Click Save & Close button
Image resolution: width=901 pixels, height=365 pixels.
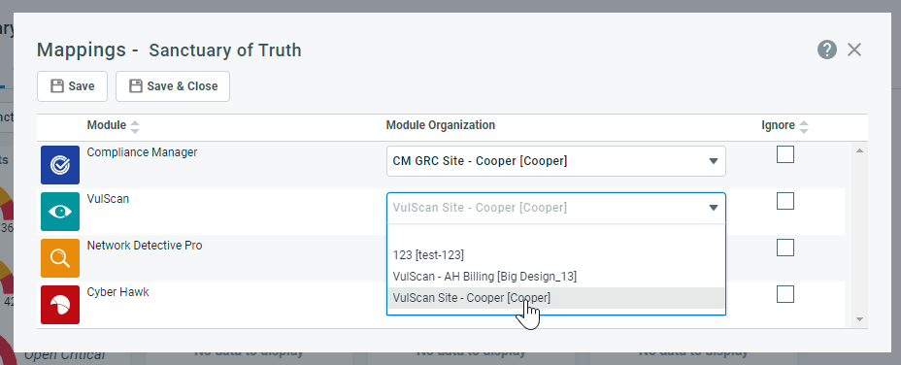pos(173,86)
